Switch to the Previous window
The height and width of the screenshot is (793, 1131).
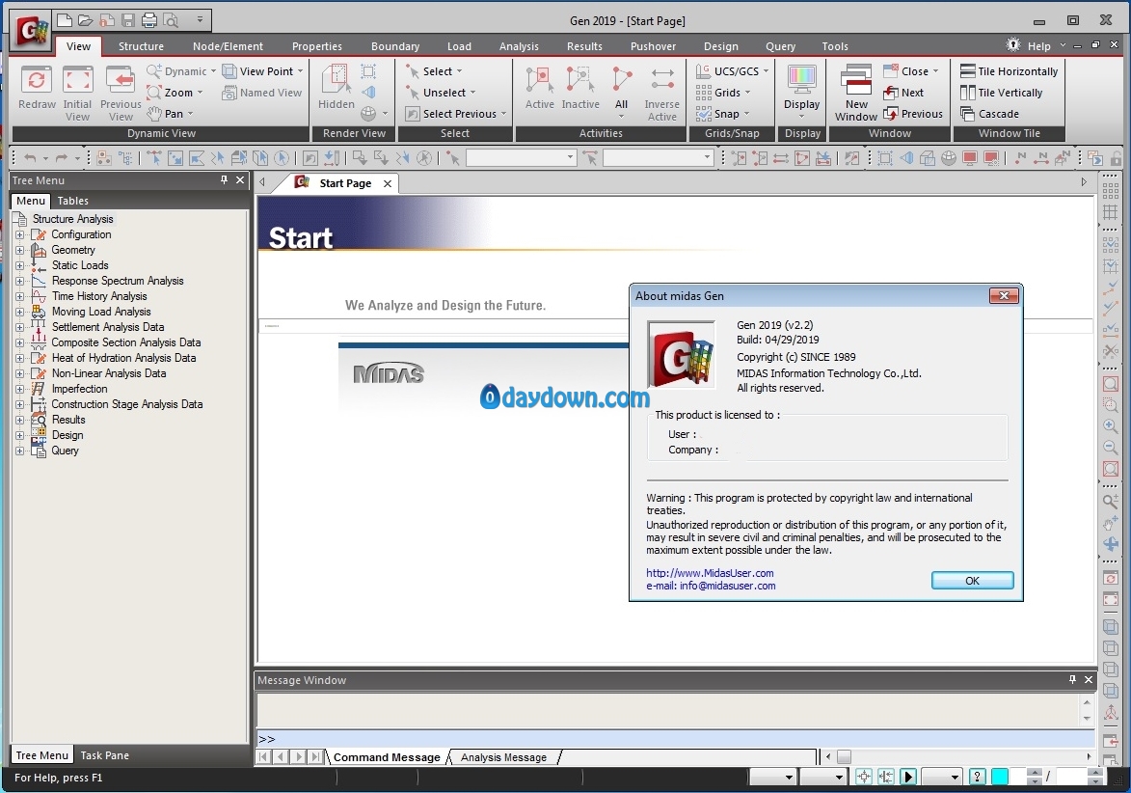tap(913, 113)
